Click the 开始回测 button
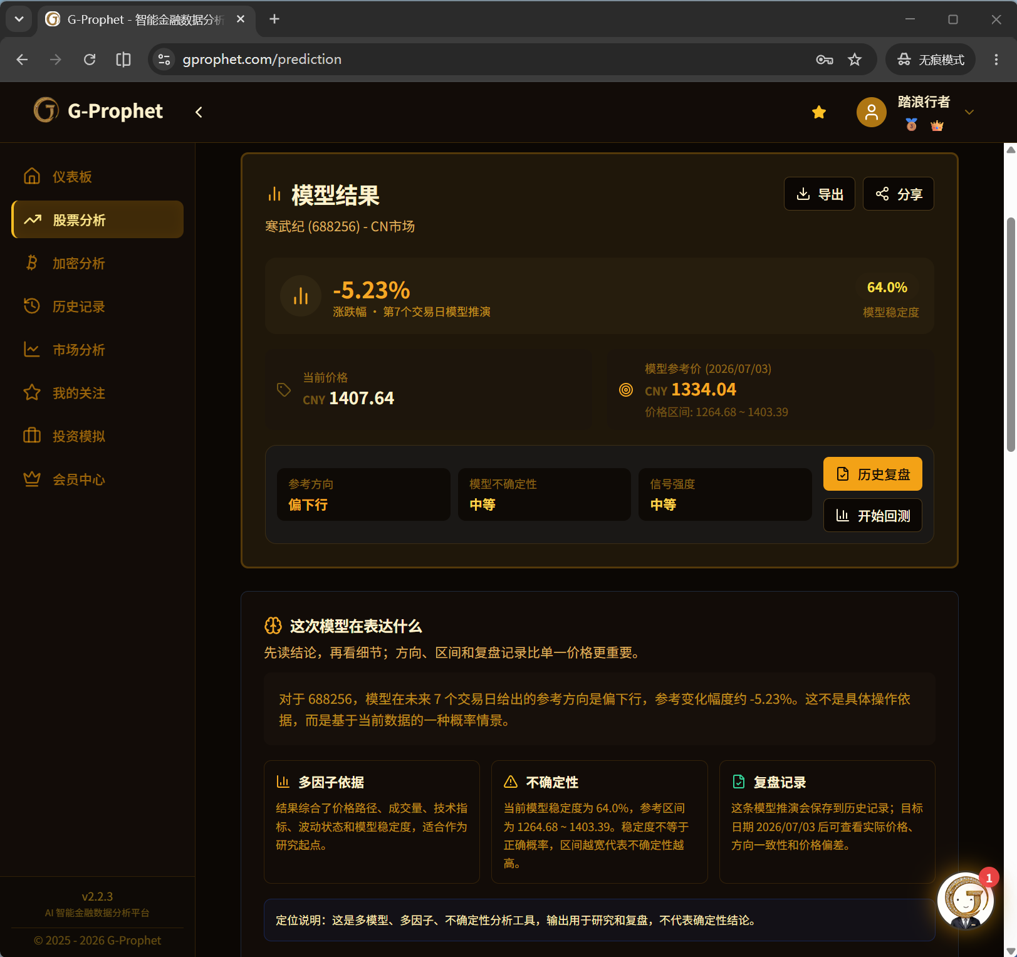This screenshot has height=957, width=1017. 872,516
